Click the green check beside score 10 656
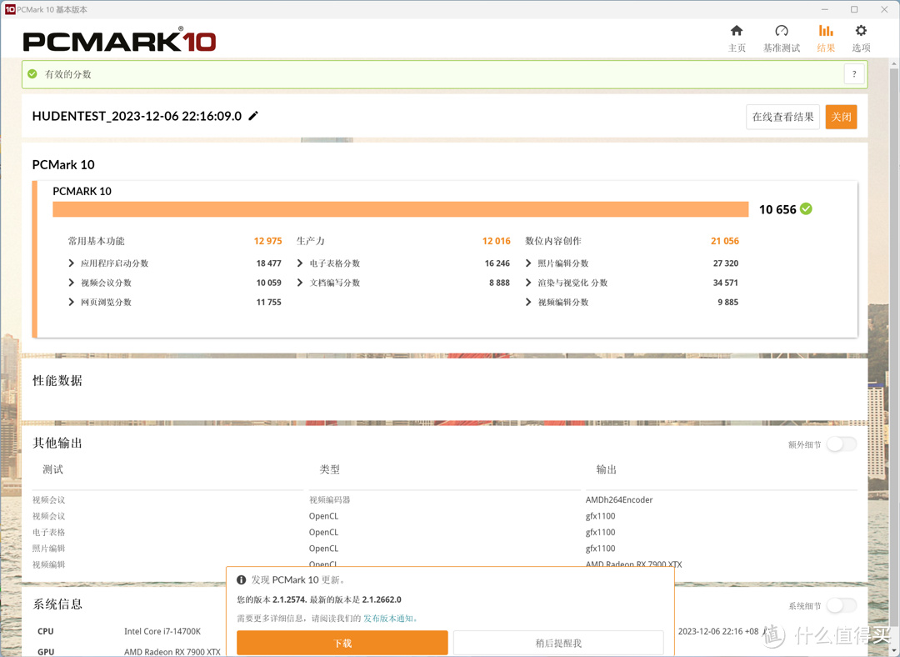900x657 pixels. 806,209
